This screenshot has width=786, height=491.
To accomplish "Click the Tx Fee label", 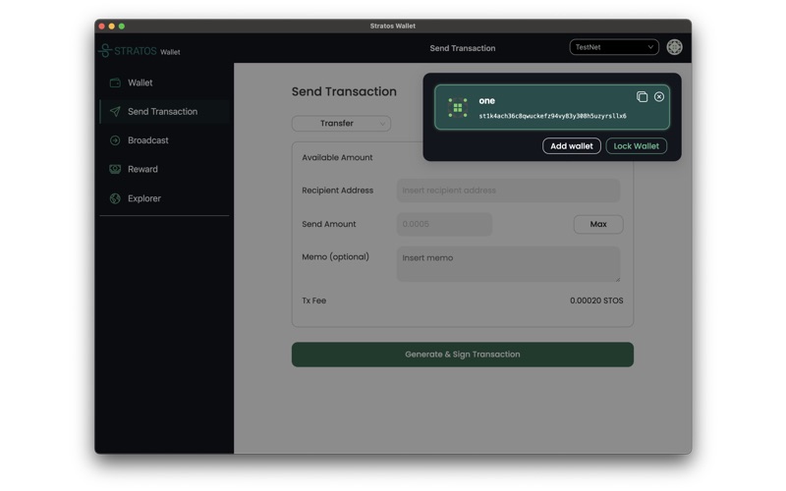I will [x=313, y=300].
